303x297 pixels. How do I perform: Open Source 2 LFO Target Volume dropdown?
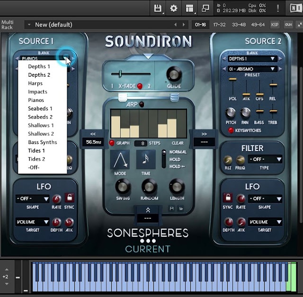pyautogui.click(x=265, y=222)
